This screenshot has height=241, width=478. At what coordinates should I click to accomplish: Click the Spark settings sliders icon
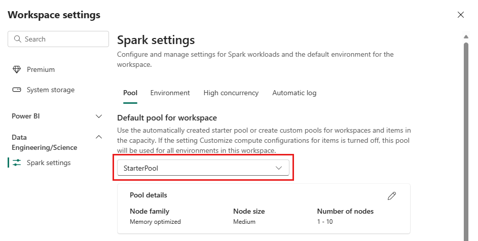[17, 163]
